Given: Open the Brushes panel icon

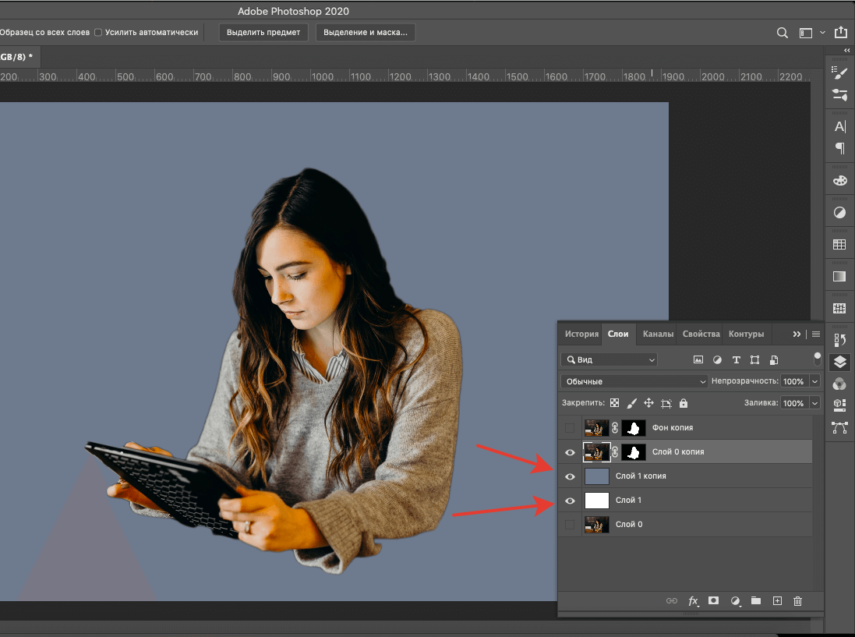Looking at the screenshot, I should coord(839,73).
